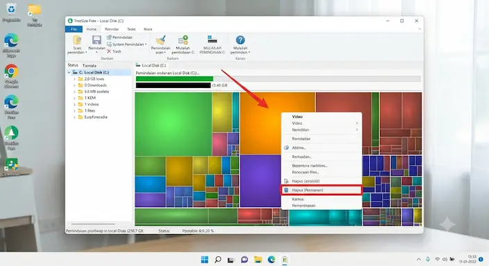
Task: Switch to the Nisra ribbon tab
Action: tap(148, 29)
